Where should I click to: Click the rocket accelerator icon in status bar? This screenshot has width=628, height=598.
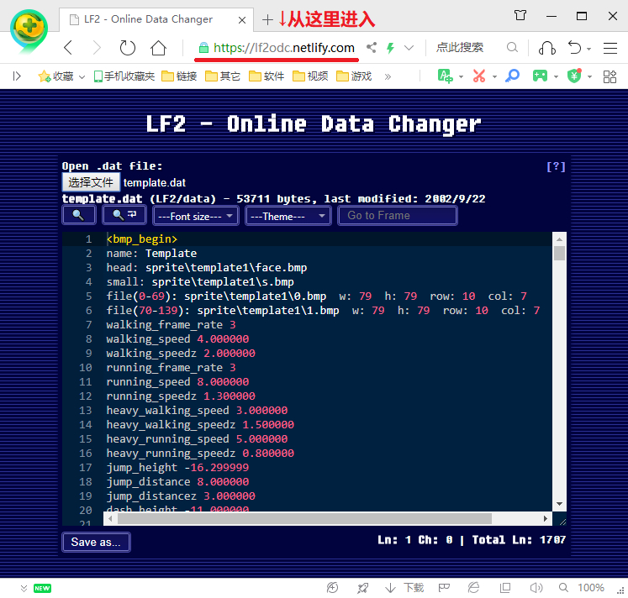pyautogui.click(x=362, y=588)
